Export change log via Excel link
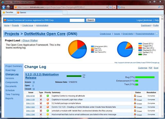 click(x=156, y=68)
